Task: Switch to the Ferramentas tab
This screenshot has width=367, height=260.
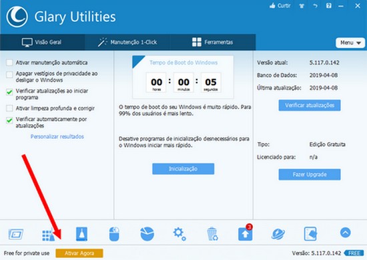Action: click(212, 42)
